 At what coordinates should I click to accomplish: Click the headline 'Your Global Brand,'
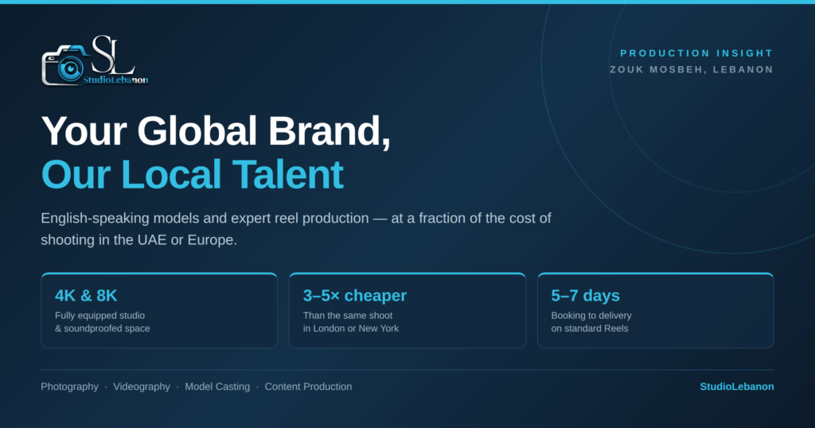[x=215, y=131]
